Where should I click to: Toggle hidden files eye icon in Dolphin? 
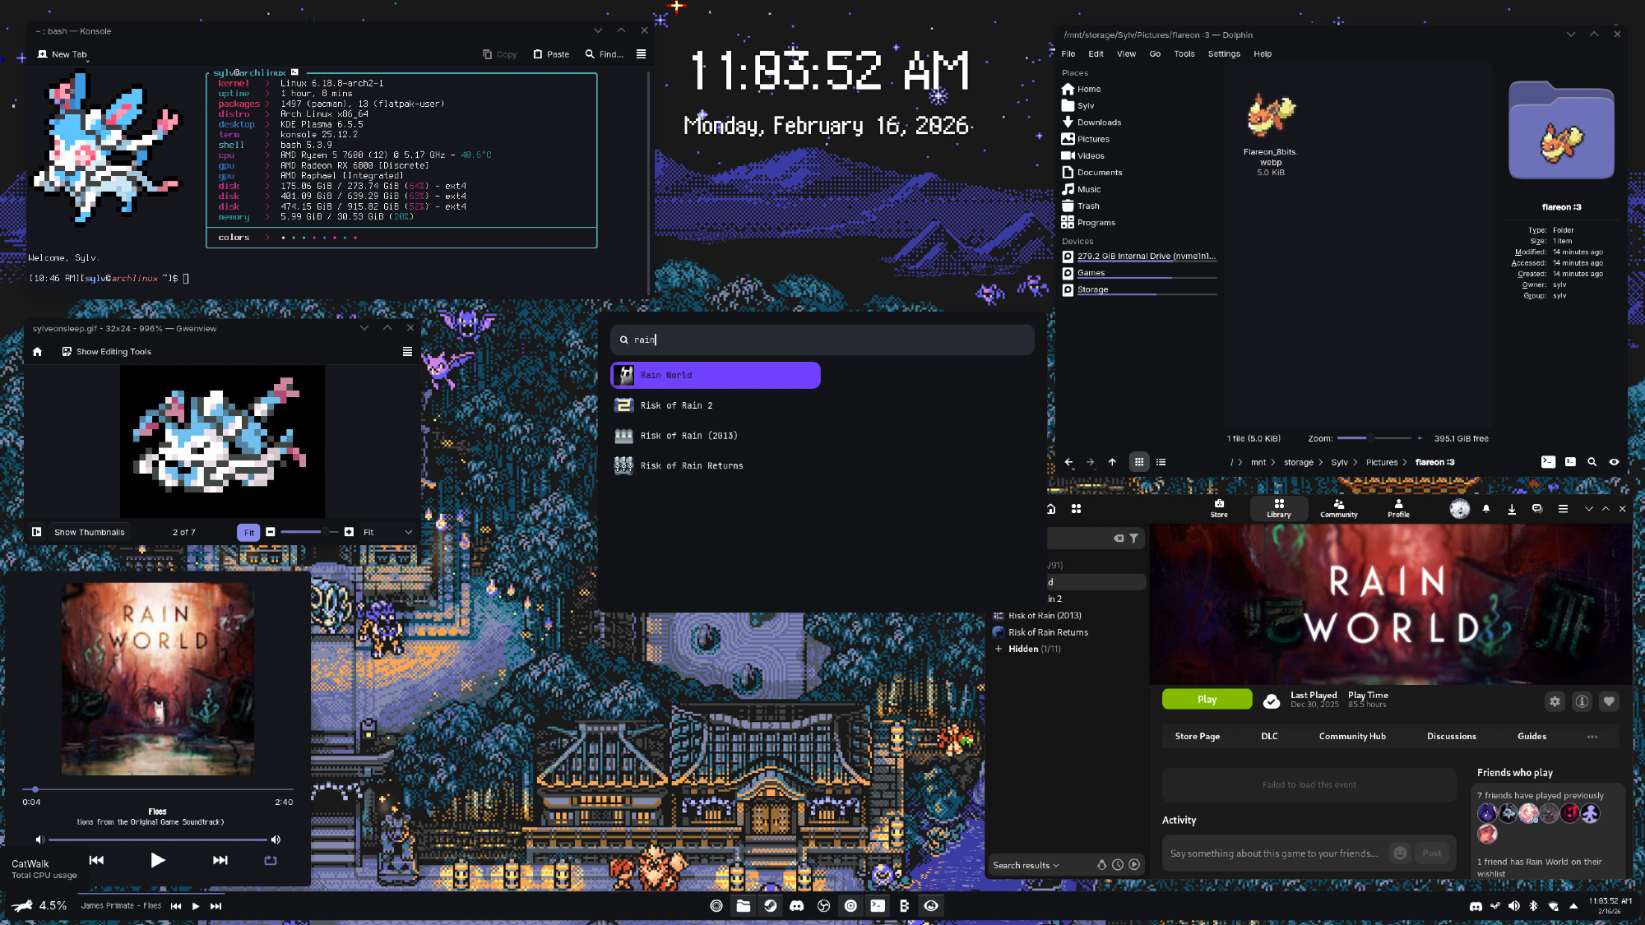click(x=1614, y=462)
